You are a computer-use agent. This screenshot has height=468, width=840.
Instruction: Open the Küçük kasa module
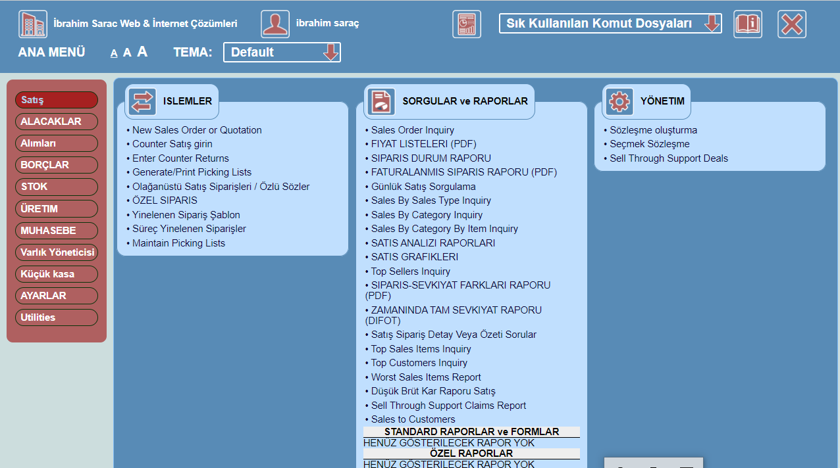[x=57, y=274]
